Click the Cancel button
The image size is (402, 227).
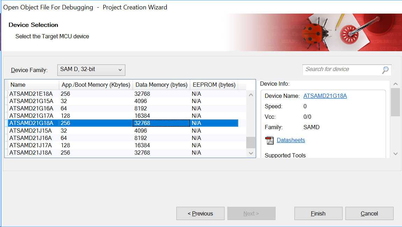pyautogui.click(x=369, y=213)
